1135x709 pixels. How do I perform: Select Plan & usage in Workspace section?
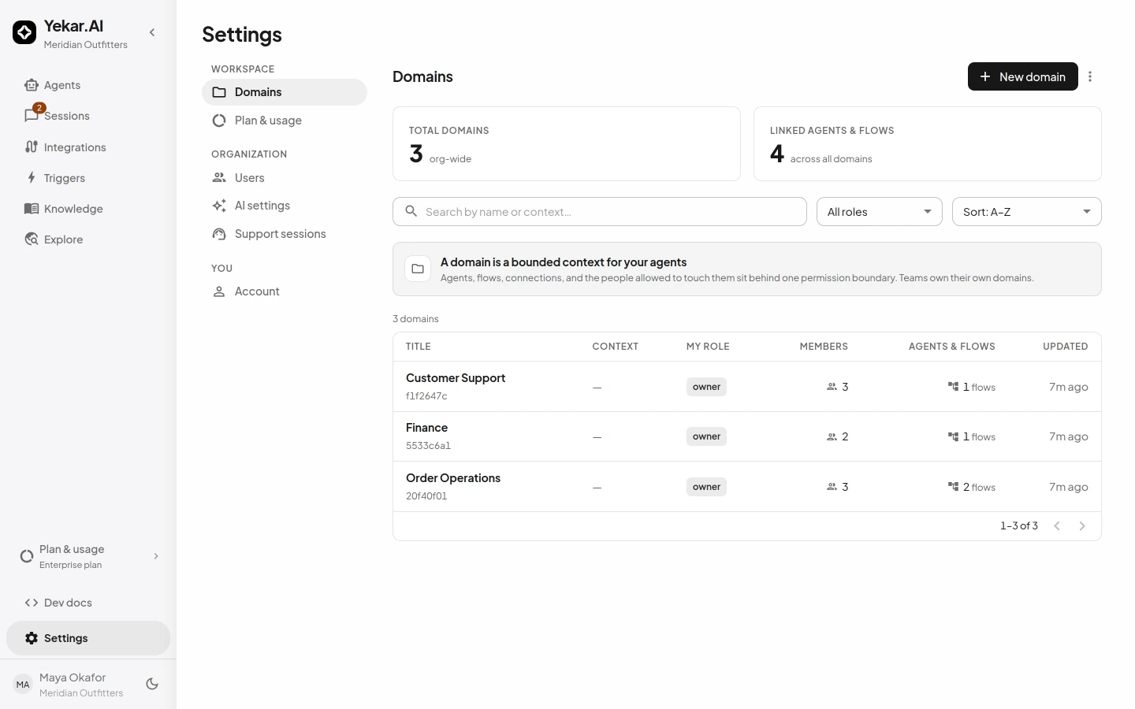285,121
